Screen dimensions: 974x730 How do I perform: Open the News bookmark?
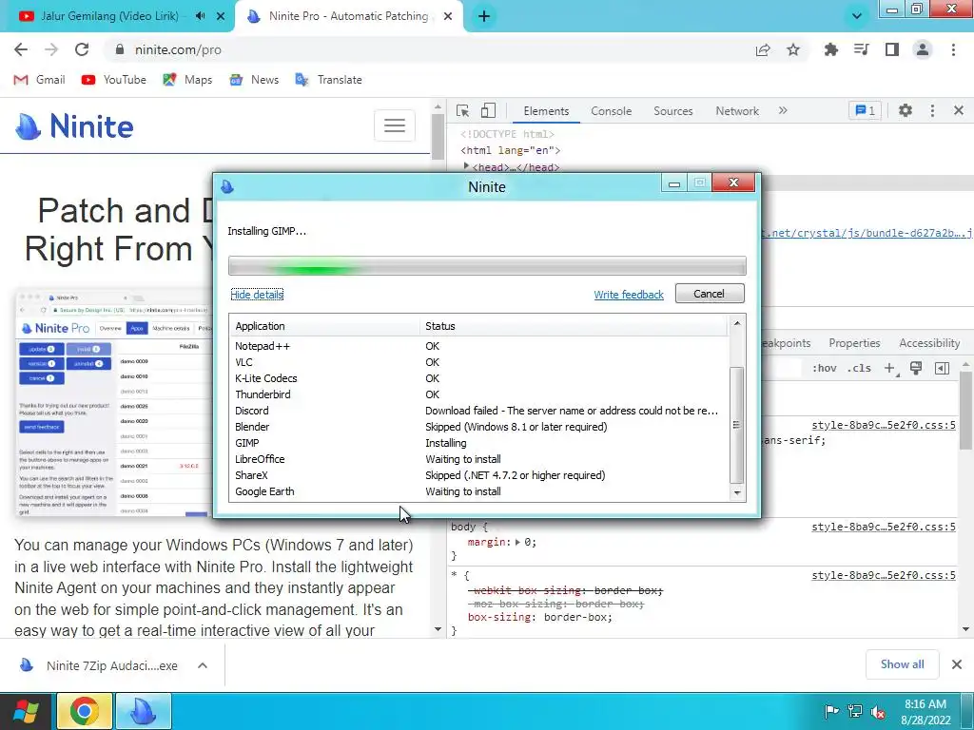coord(254,80)
